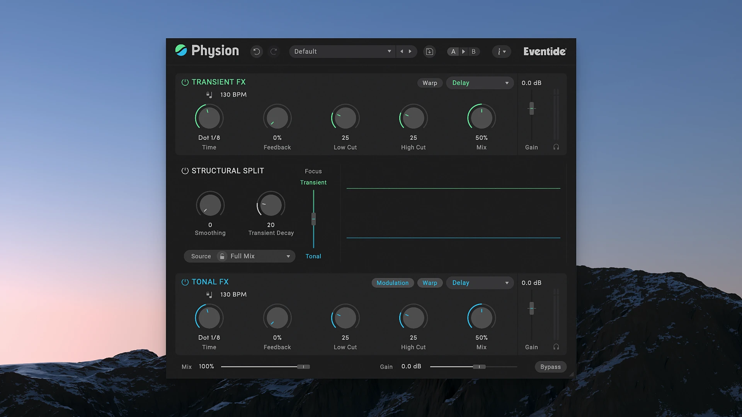Click the headphone solo icon in Transient FX section
This screenshot has width=742, height=417.
[x=556, y=147]
